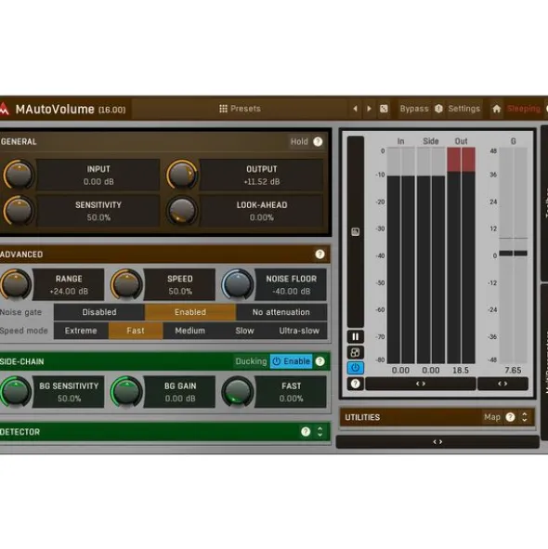Open the Utilities section help icon
The width and height of the screenshot is (548, 549).
510,417
